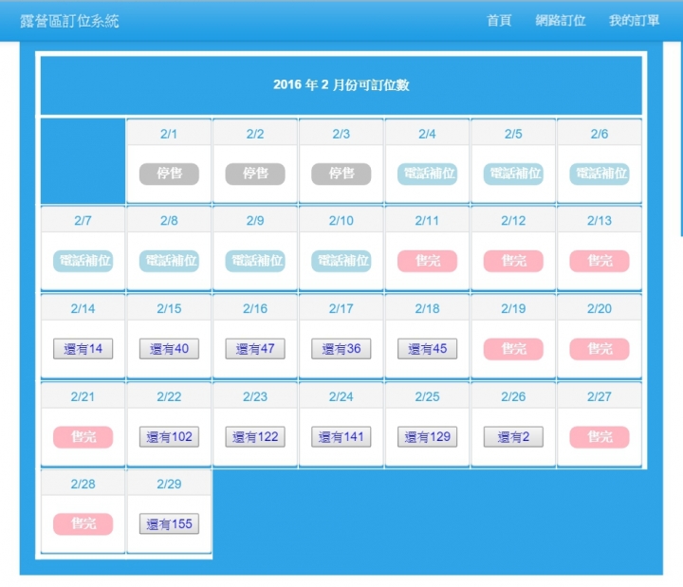Click the 還有40 button for 2/15
This screenshot has height=587, width=683.
169,349
